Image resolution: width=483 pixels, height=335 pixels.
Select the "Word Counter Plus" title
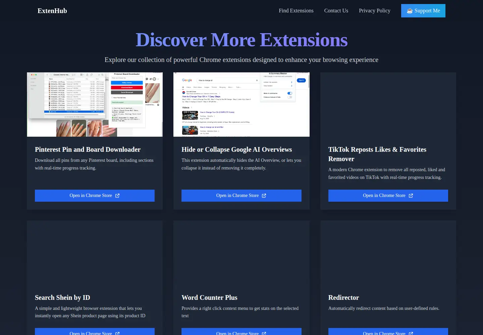click(209, 297)
